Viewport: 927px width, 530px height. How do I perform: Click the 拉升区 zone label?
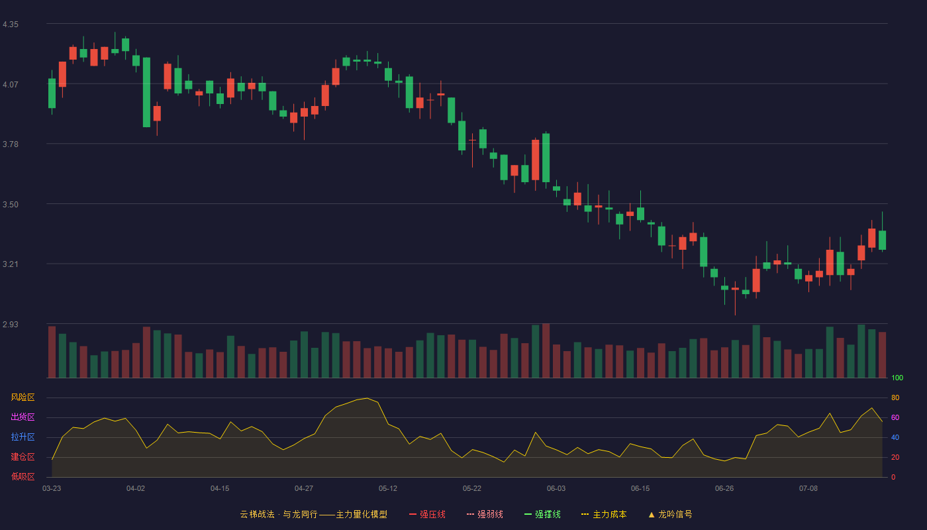tap(23, 437)
